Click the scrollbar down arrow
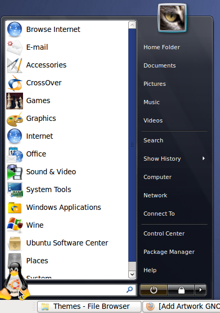 (x=133, y=274)
